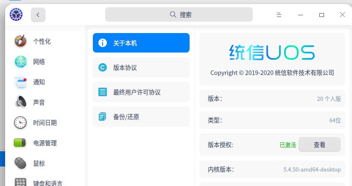Focus the 搜索 search field
Viewport: 352px width, 186px height.
coord(179,14)
